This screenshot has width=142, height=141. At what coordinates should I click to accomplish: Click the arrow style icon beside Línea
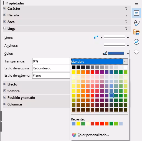96,37
